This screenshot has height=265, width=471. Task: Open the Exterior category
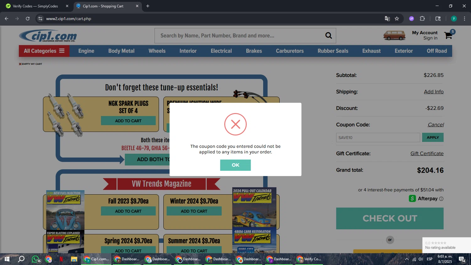(403, 51)
